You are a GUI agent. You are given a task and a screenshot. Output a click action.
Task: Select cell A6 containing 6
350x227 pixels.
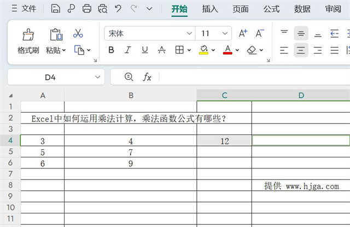[43, 163]
